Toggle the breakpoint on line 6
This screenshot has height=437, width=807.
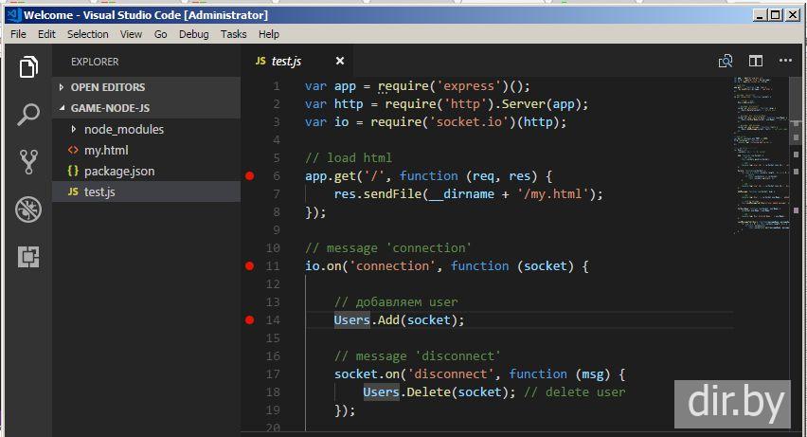(x=250, y=176)
